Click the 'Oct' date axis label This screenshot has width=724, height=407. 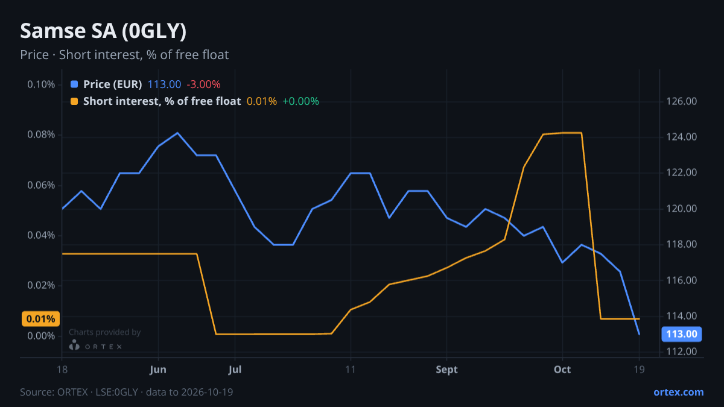coord(562,369)
